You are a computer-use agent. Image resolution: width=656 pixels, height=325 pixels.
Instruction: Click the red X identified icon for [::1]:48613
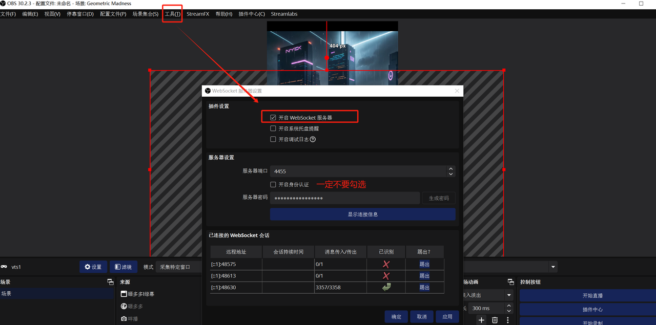386,276
